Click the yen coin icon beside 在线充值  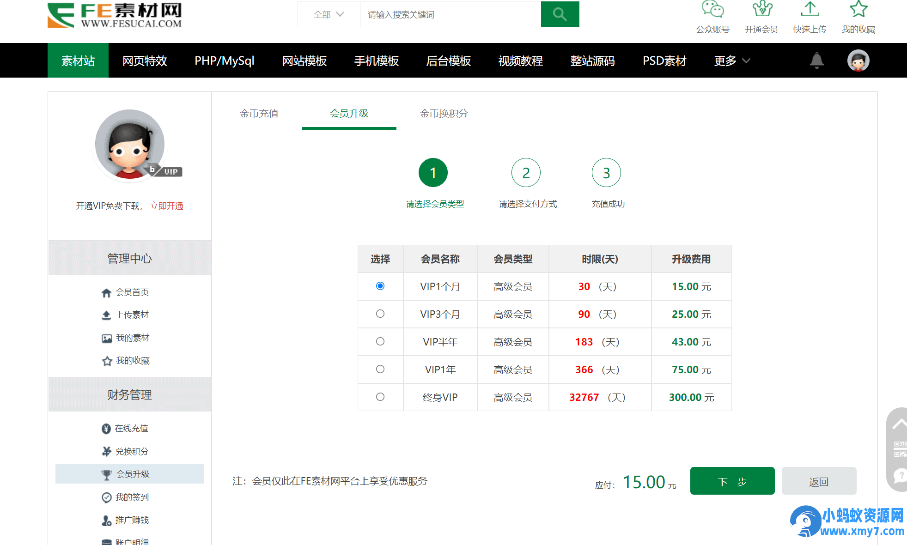(106, 429)
